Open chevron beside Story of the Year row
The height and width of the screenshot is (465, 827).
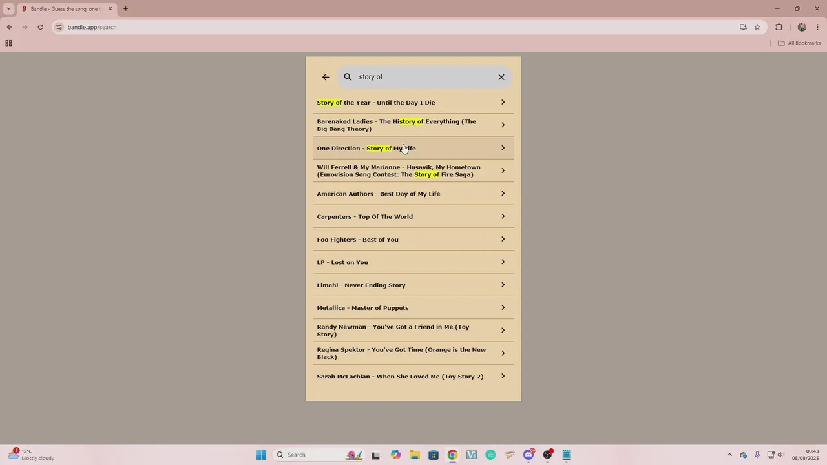pos(503,102)
